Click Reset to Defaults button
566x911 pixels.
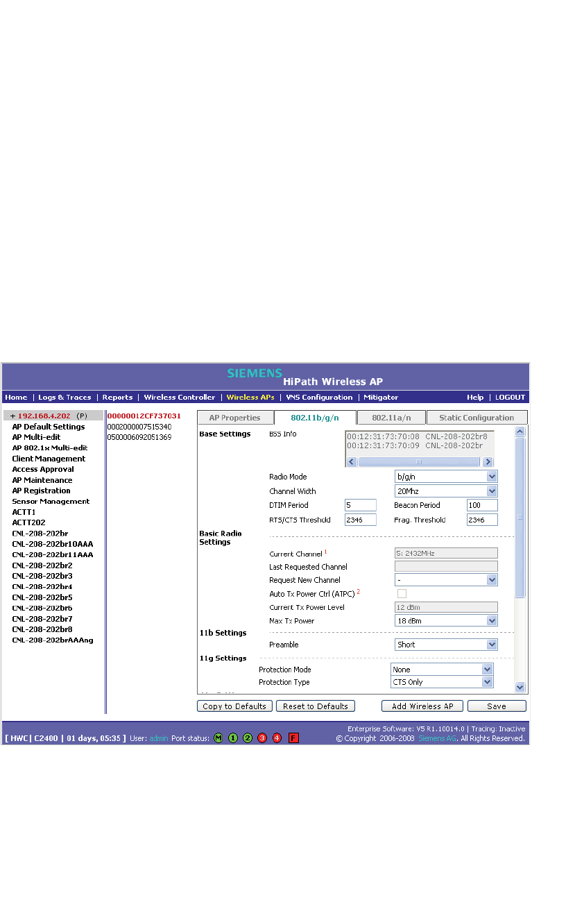(316, 706)
